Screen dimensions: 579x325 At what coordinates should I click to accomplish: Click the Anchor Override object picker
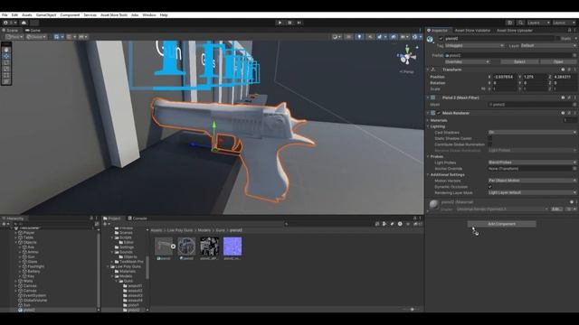click(574, 169)
